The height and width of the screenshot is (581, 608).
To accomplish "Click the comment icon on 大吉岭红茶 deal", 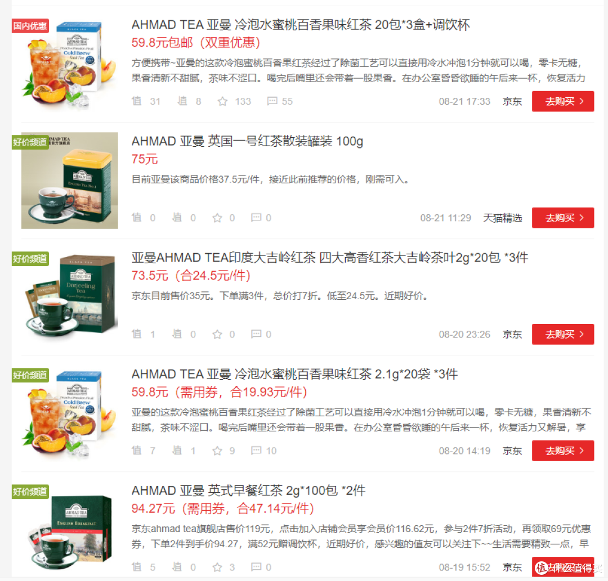I will tap(256, 334).
